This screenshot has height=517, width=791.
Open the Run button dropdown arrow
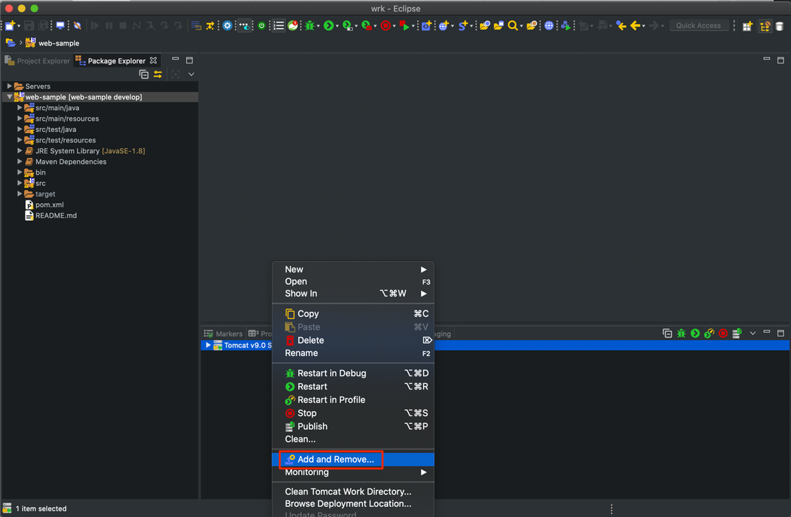coord(337,26)
